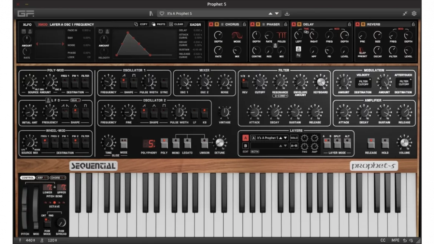Click the LFO metronome sync icon

48,100
